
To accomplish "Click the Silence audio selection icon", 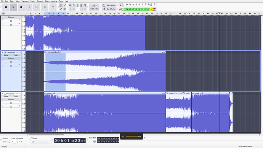I will [x=74, y=9].
